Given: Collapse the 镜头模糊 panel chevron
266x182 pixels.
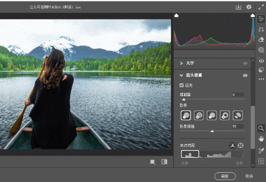Looking at the screenshot, I should [181, 75].
